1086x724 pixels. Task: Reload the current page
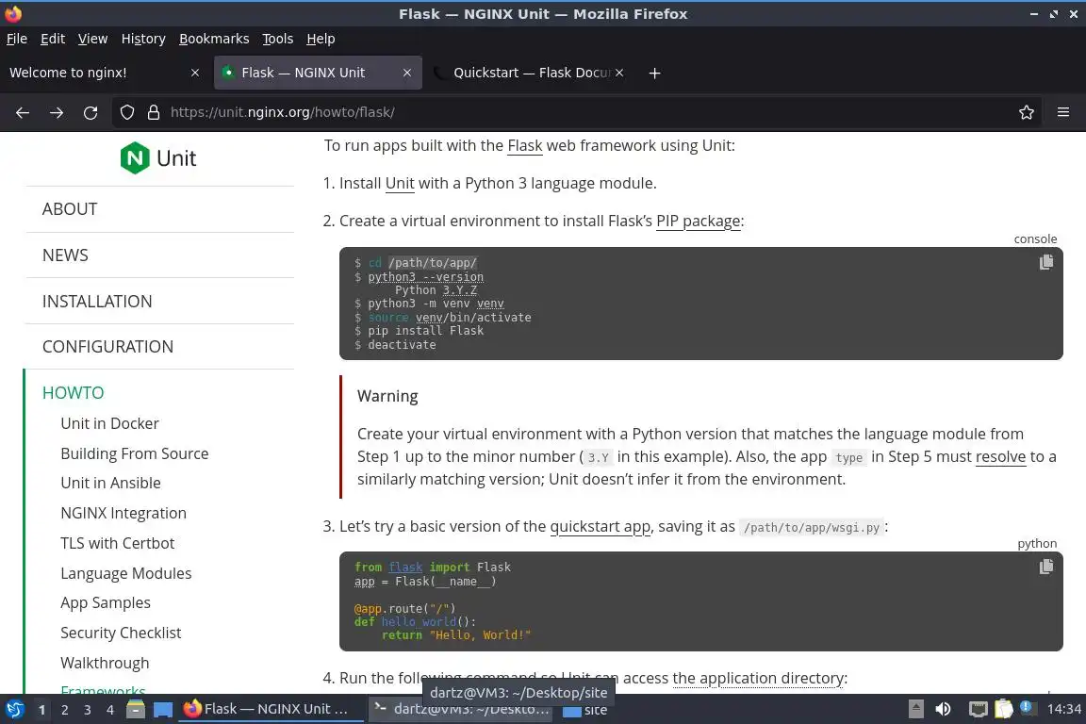(90, 112)
